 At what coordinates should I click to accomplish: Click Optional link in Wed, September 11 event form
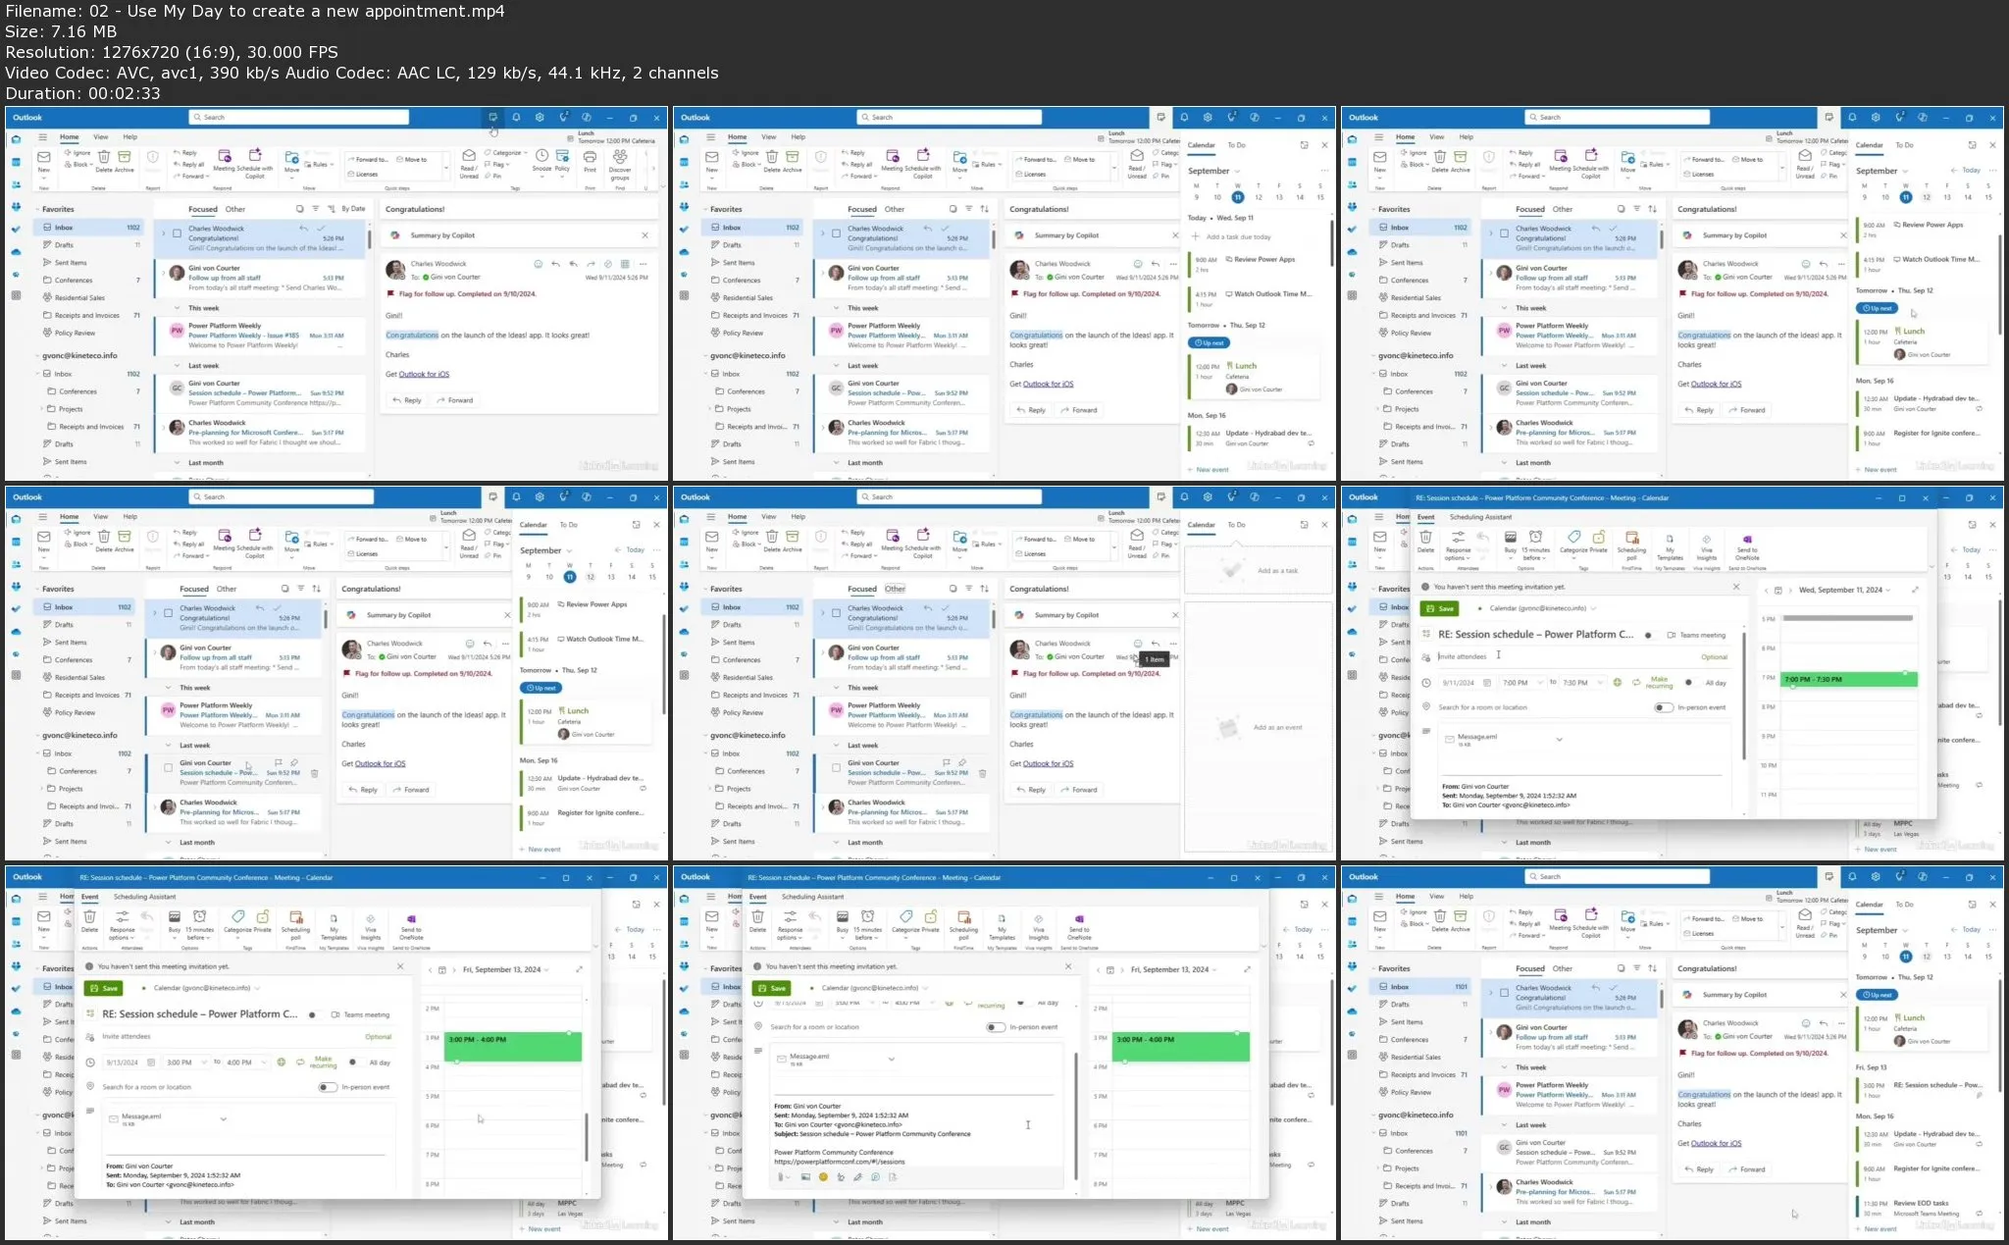pyautogui.click(x=1714, y=656)
